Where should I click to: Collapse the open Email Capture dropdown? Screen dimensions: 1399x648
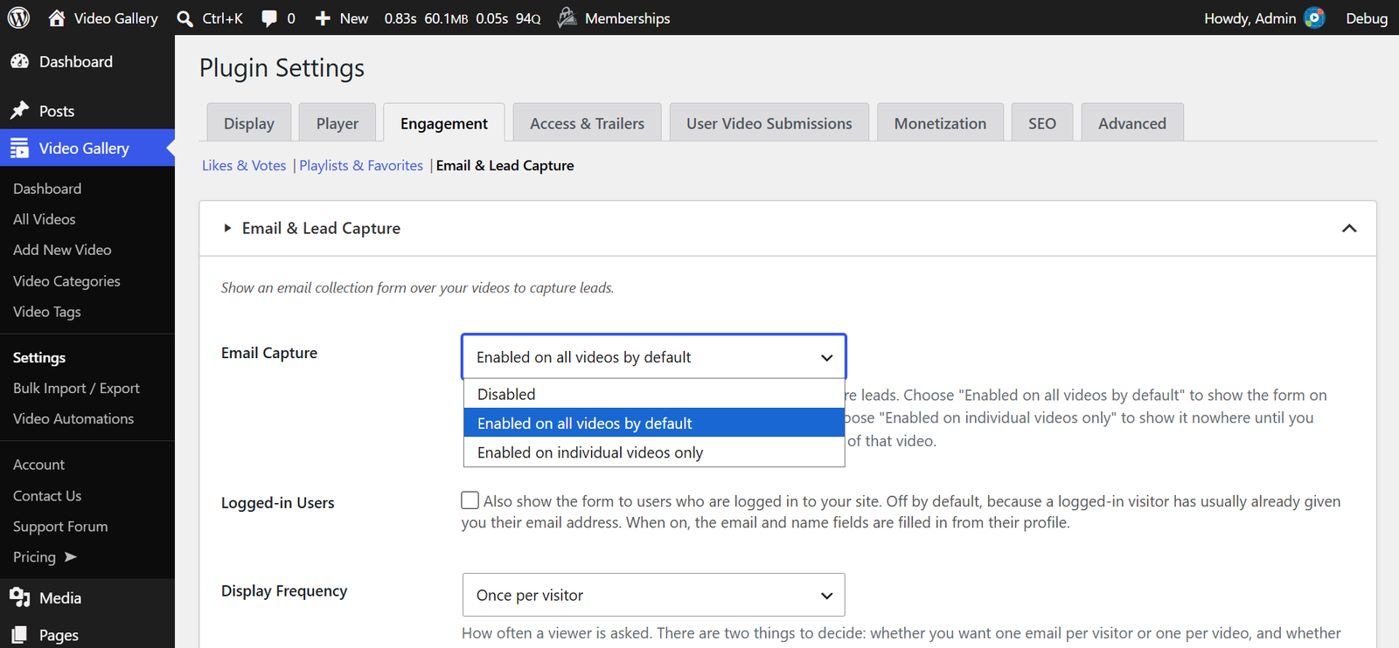click(654, 357)
